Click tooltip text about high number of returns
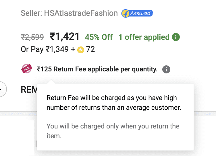 tap(114, 103)
